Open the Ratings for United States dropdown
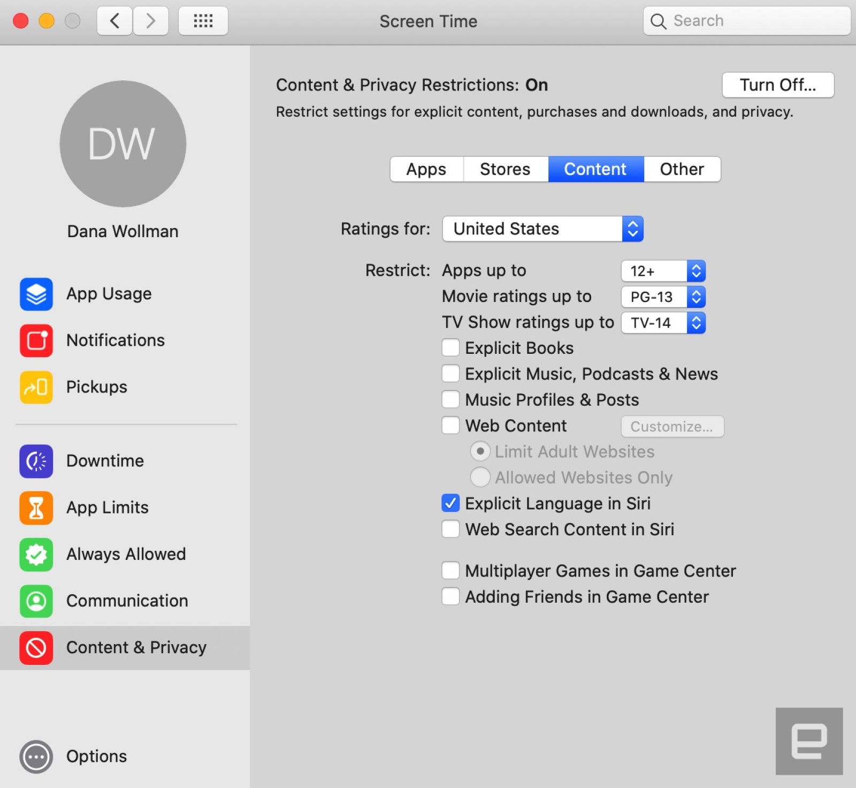This screenshot has width=856, height=788. click(x=543, y=229)
